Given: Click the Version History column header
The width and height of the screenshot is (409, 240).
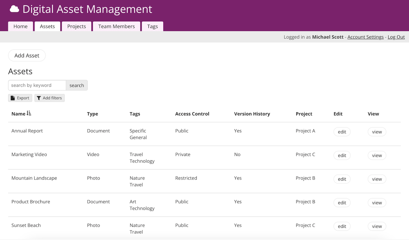Looking at the screenshot, I should point(252,114).
